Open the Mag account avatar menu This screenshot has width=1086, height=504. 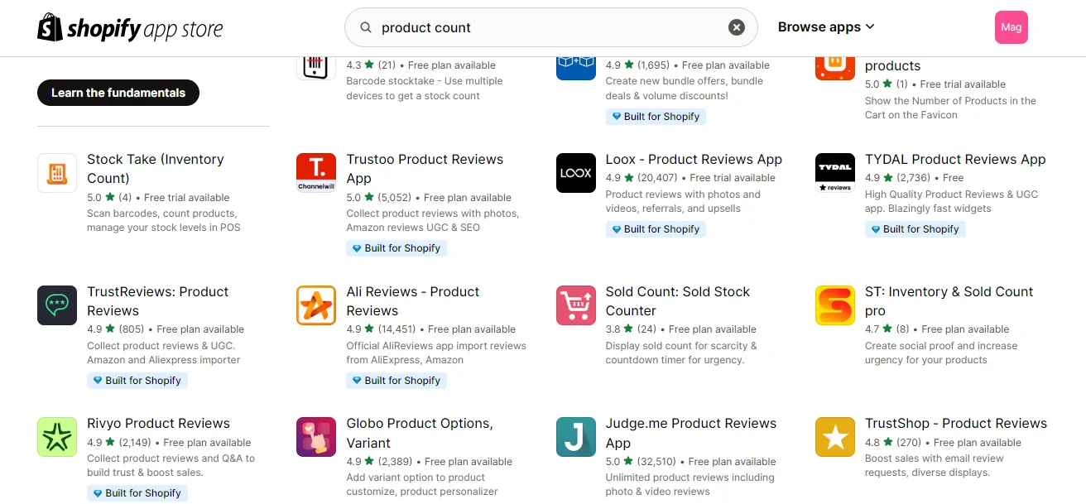point(1011,27)
